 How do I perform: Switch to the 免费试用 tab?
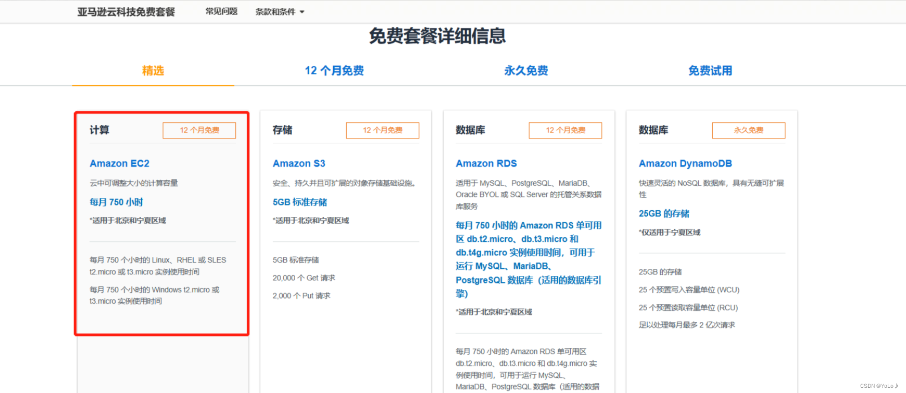tap(710, 71)
